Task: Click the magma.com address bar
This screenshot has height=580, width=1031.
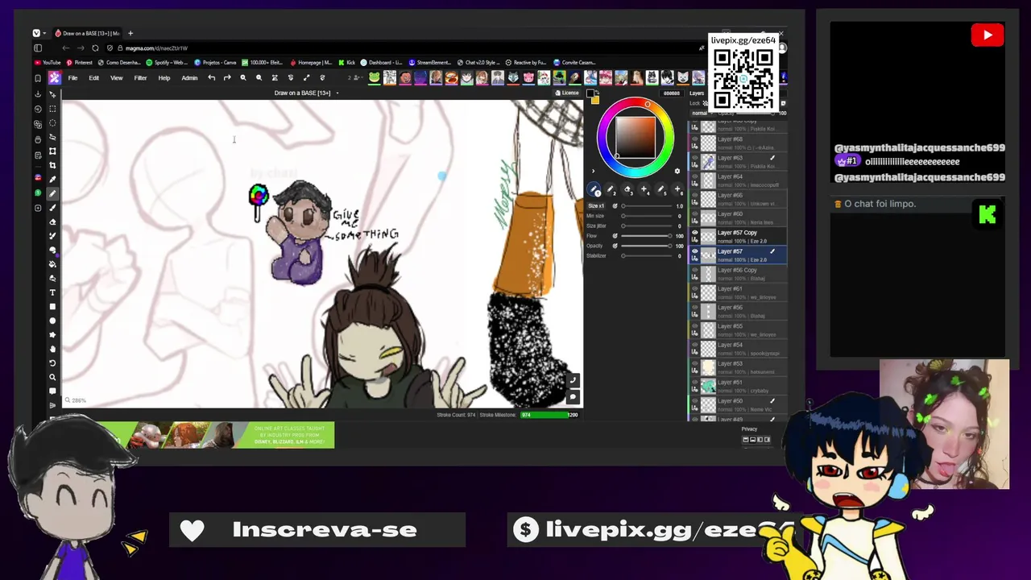Action: click(403, 48)
